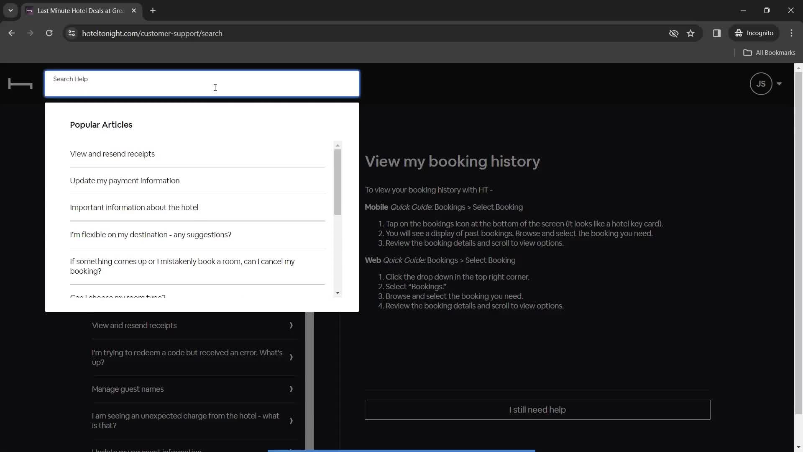The height and width of the screenshot is (452, 803).
Task: Click the address bar URL
Action: click(152, 33)
